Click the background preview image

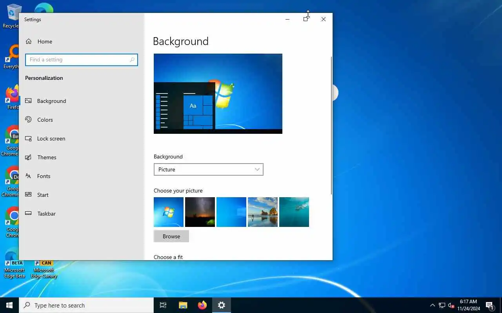point(218,94)
